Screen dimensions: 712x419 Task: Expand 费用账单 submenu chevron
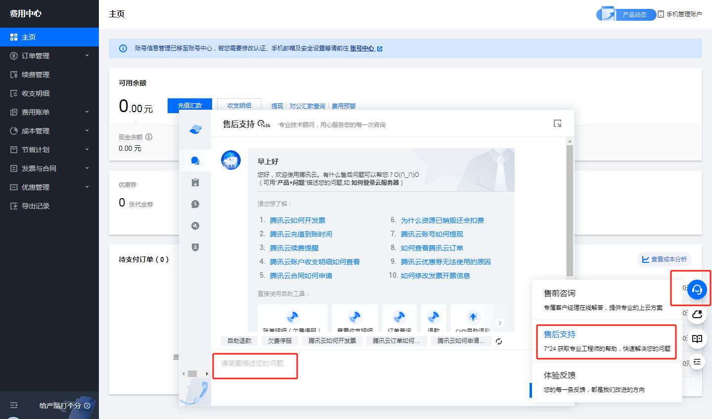point(87,112)
